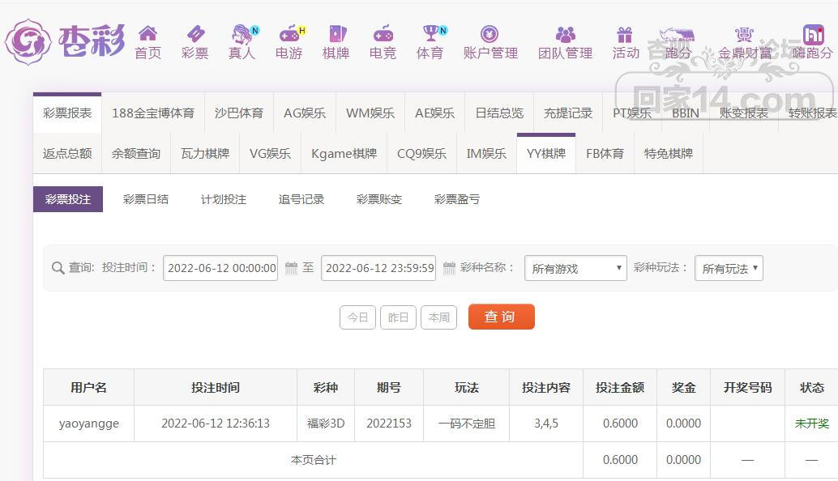Select the 彩票日结 sub-tab
The height and width of the screenshot is (481, 838).
pyautogui.click(x=145, y=198)
